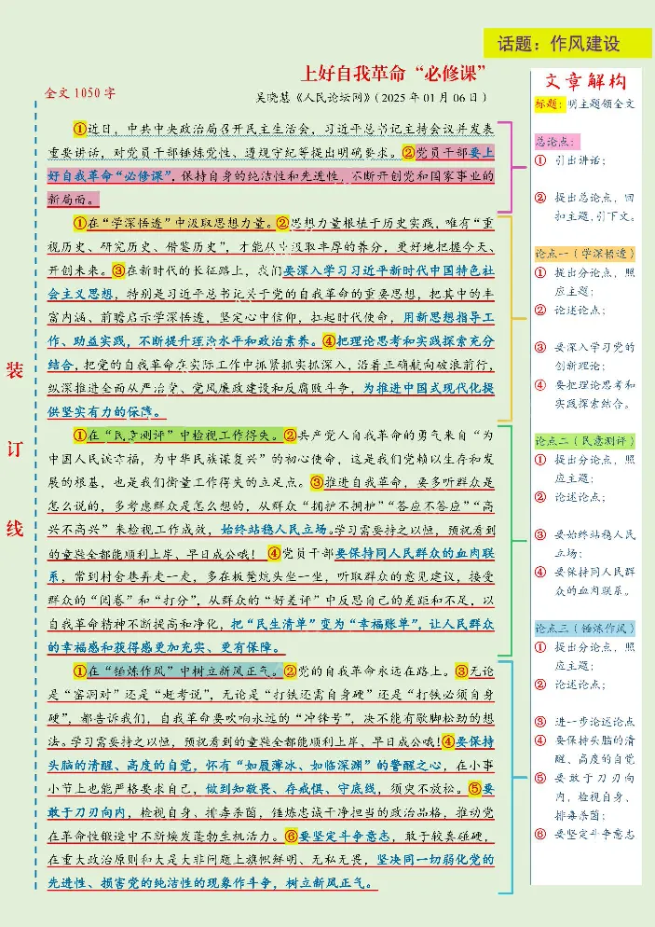
Task: Click phrase "新局面。" ending the first paragraph
Action: tap(72, 200)
